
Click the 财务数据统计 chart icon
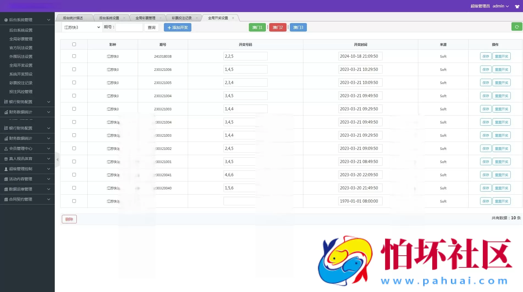(6, 112)
